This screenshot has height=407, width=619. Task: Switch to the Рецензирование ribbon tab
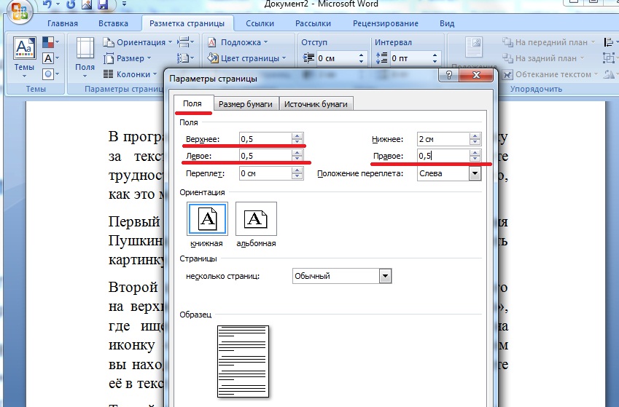[x=385, y=23]
